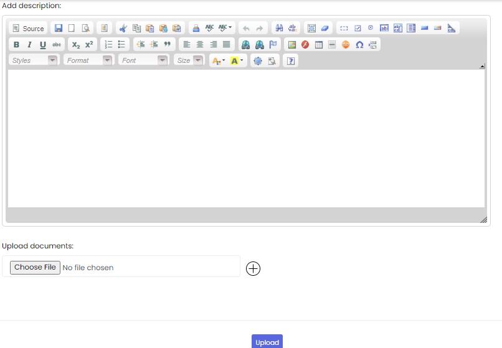Insert a table using the Table icon
The width and height of the screenshot is (502, 348).
coord(319,45)
